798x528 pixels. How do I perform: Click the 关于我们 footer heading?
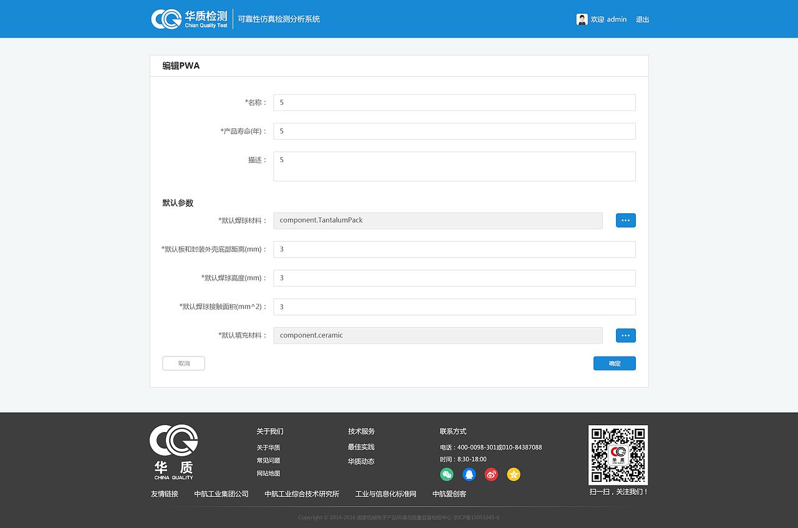click(270, 431)
